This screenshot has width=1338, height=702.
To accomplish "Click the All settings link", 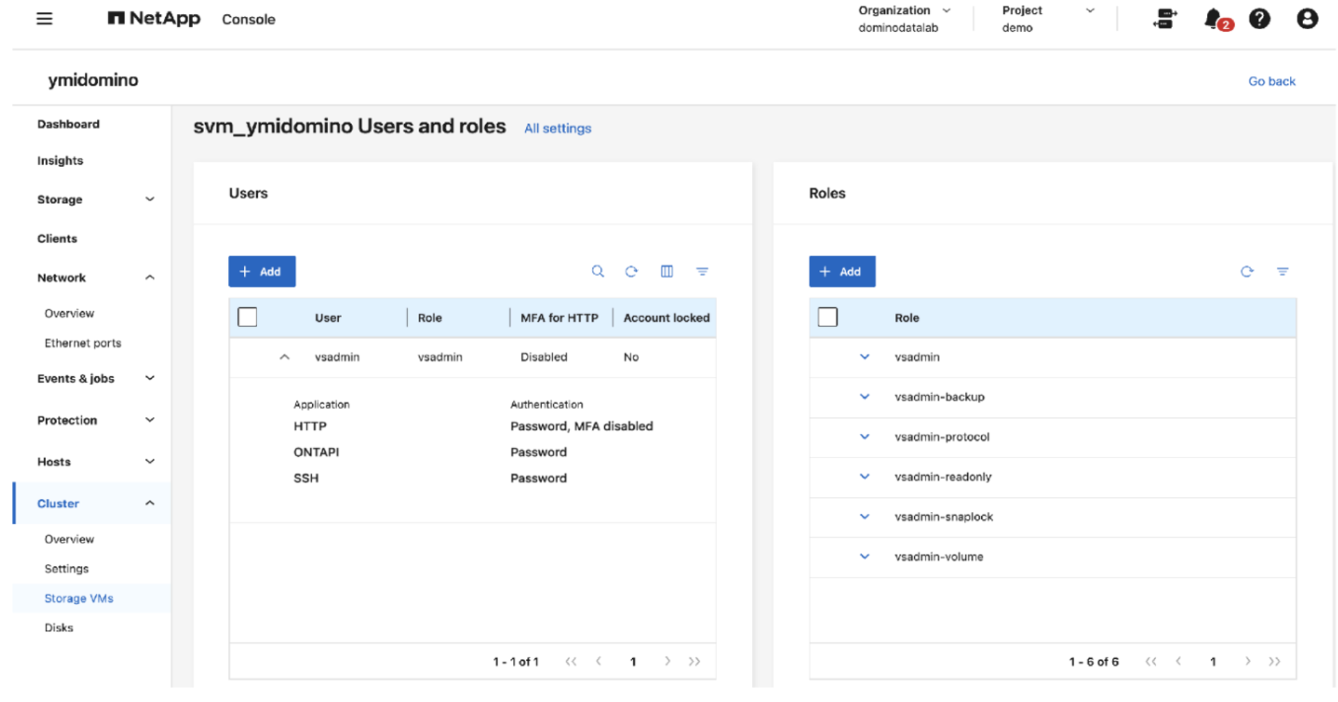I will pos(557,129).
